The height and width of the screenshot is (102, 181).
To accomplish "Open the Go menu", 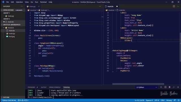I will (32, 2).
